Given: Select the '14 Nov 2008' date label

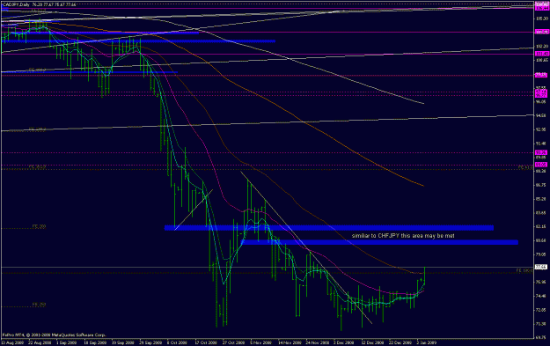Looking at the screenshot, I should point(290,342).
